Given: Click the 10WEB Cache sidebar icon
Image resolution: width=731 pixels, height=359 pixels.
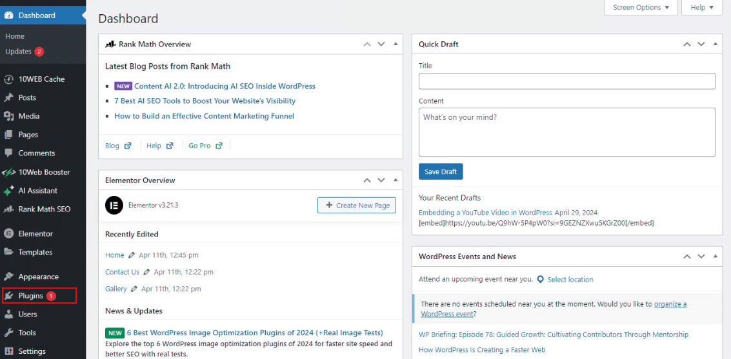Looking at the screenshot, I should [8, 79].
